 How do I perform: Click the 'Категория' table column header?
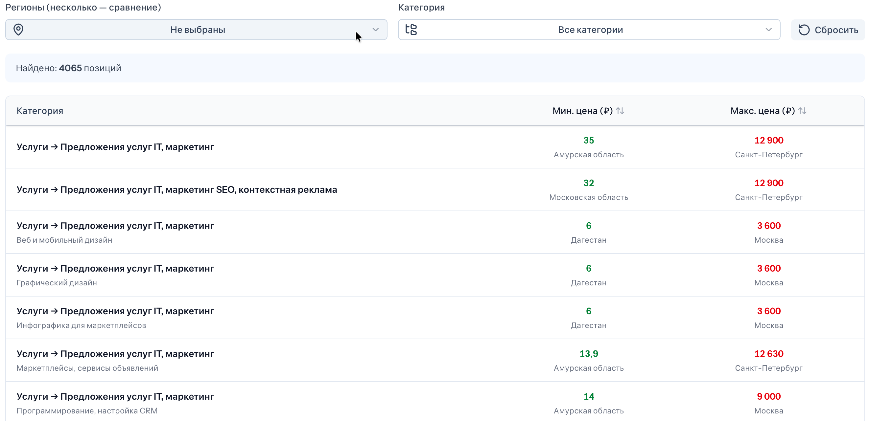pyautogui.click(x=40, y=111)
